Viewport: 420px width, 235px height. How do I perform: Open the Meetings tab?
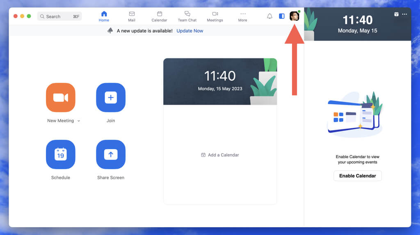pos(215,17)
